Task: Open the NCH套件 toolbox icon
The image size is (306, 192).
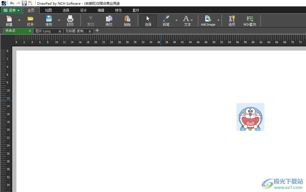Action: coord(250,19)
